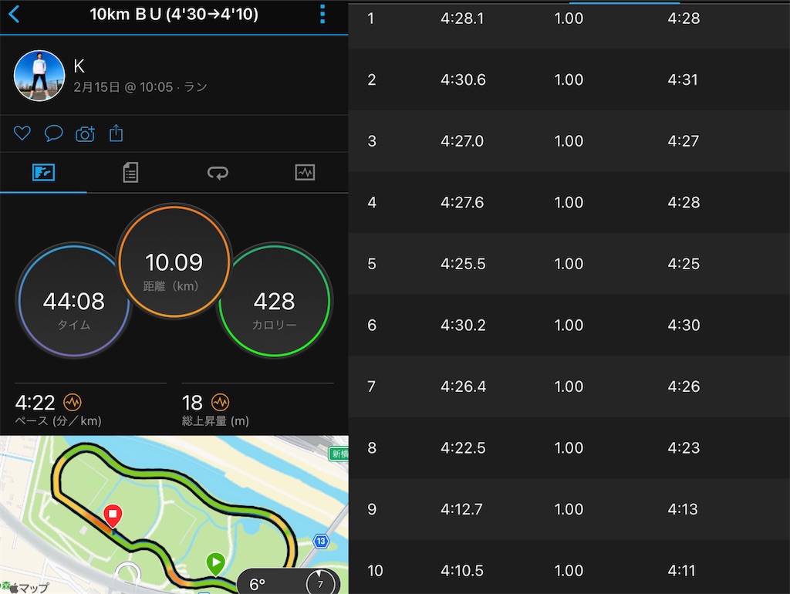Screen dimensions: 790x594
Task: Tap the profile name K
Action: [79, 66]
